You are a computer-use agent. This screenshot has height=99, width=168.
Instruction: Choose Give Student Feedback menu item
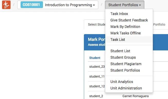pos(129,20)
